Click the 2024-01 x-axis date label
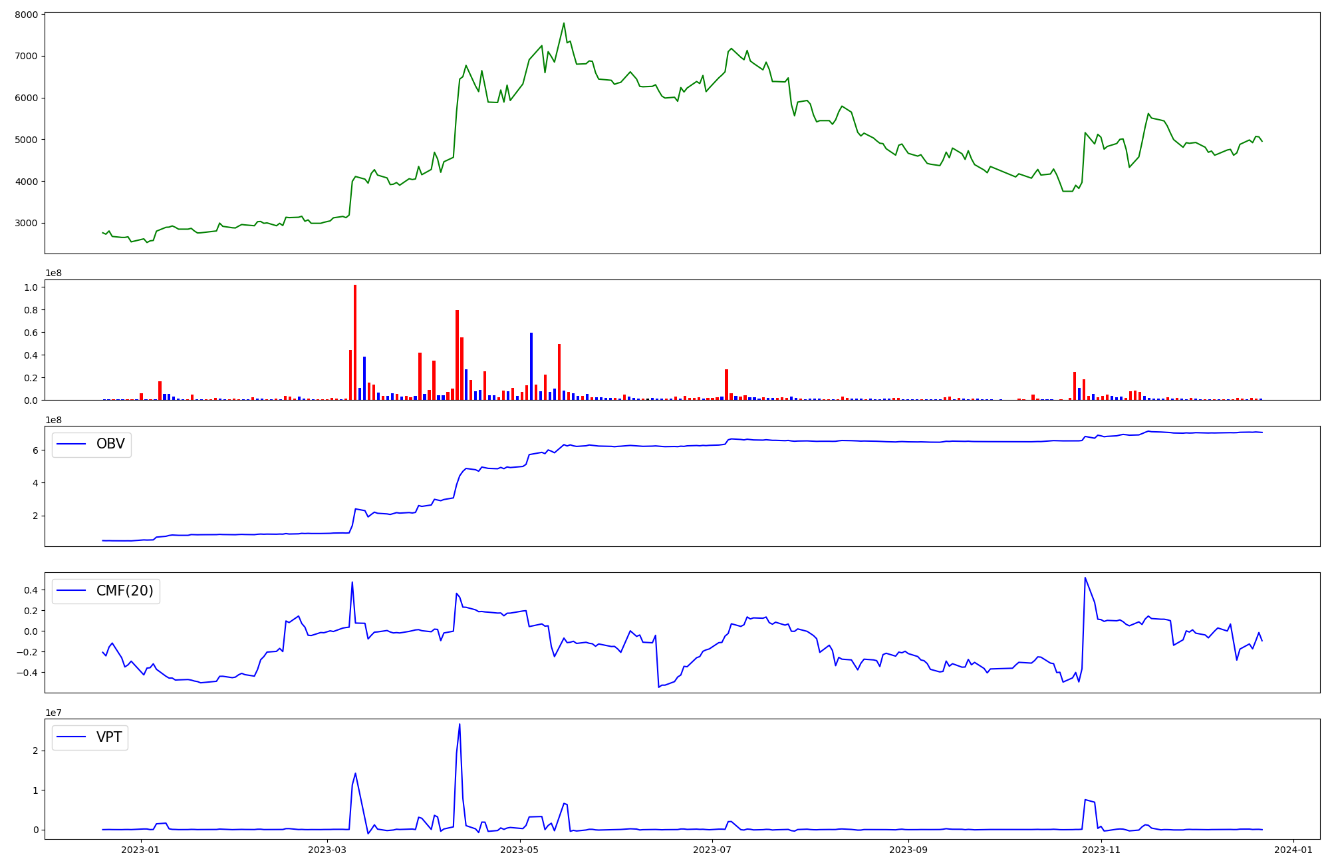 pyautogui.click(x=1293, y=849)
